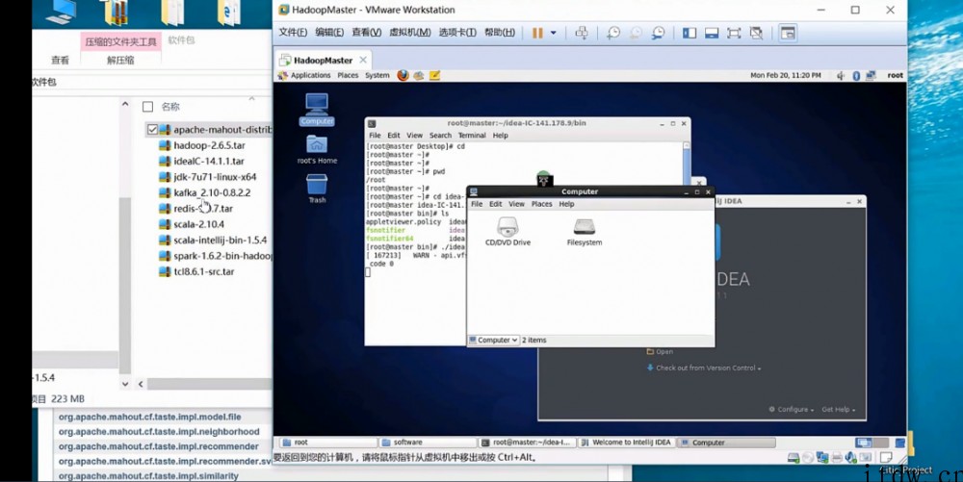Click the network connection icon in guest panel
Image resolution: width=963 pixels, height=482 pixels.
click(871, 75)
